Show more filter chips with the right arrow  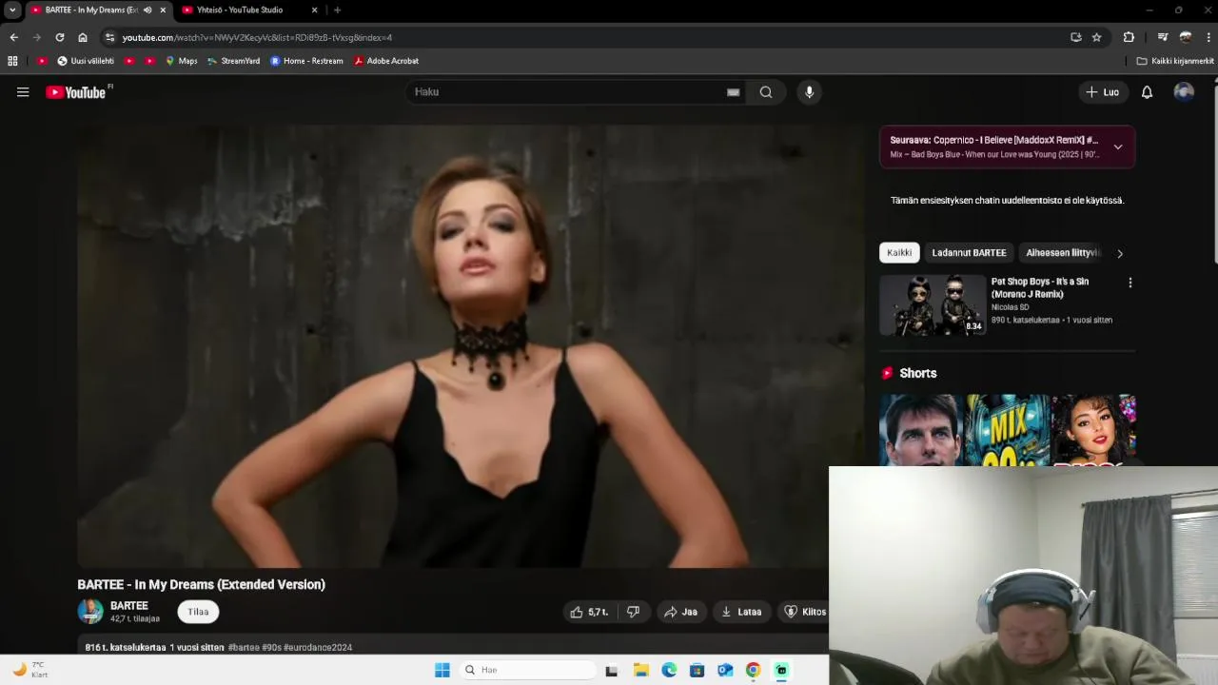(x=1120, y=253)
